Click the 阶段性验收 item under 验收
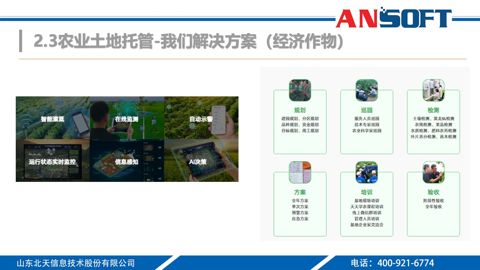The width and height of the screenshot is (480, 270). (433, 200)
